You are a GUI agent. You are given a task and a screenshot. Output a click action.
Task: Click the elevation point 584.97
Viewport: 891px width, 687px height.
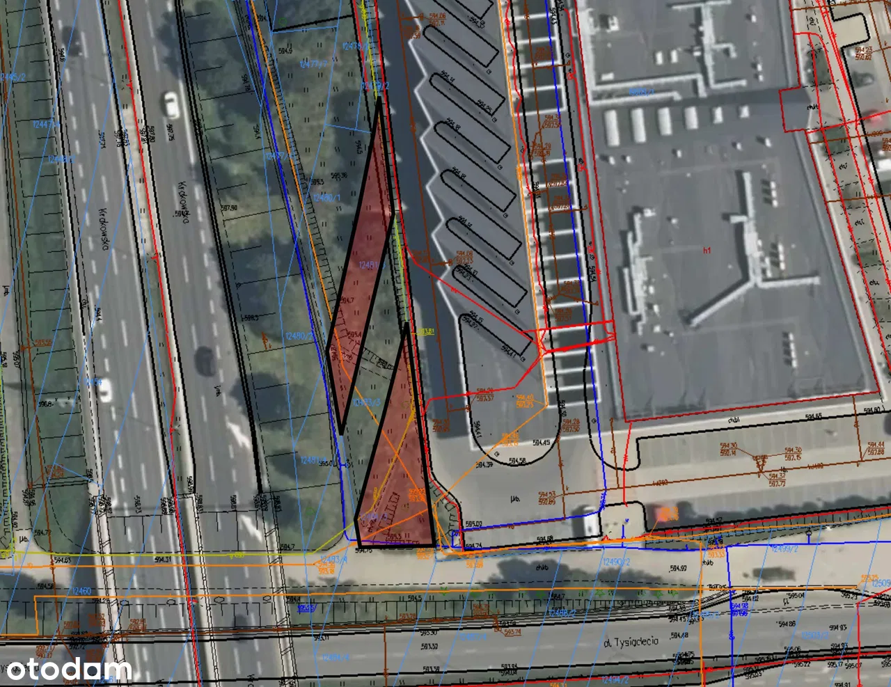[x=678, y=569]
